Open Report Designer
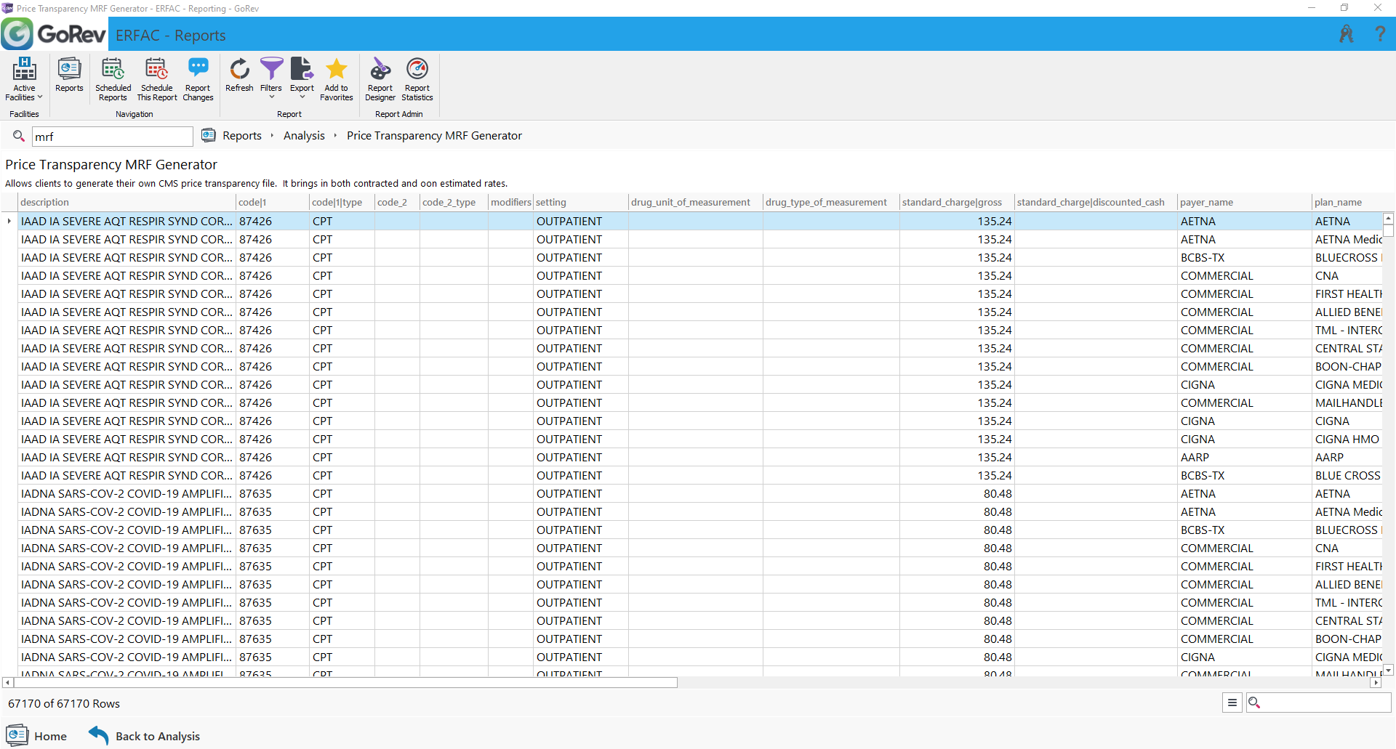The height and width of the screenshot is (749, 1396). pyautogui.click(x=380, y=79)
